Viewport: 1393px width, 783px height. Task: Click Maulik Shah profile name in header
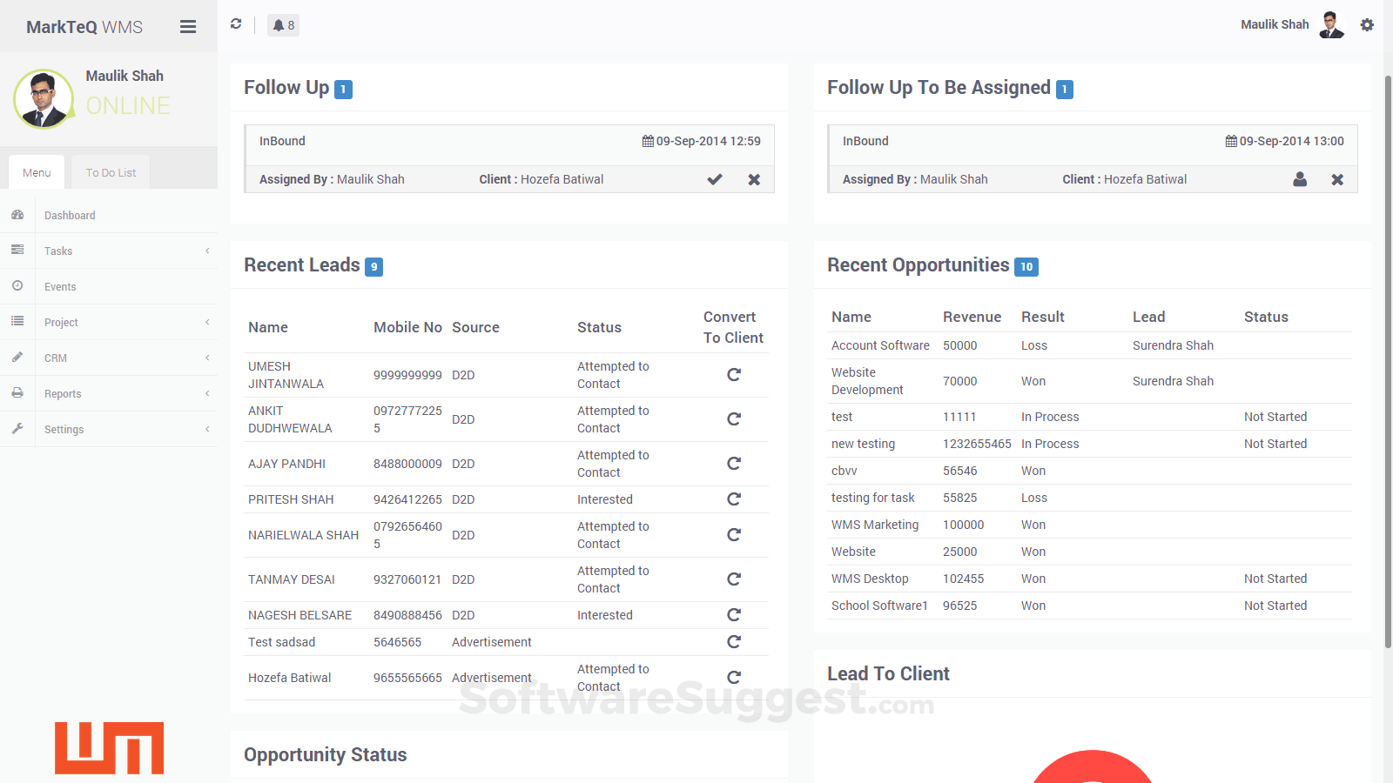(1275, 24)
